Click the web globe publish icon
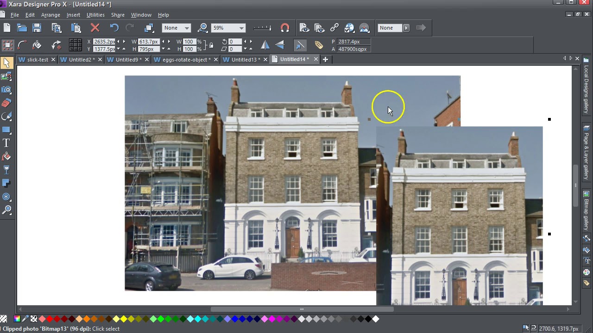This screenshot has height=333, width=593. pyautogui.click(x=349, y=28)
